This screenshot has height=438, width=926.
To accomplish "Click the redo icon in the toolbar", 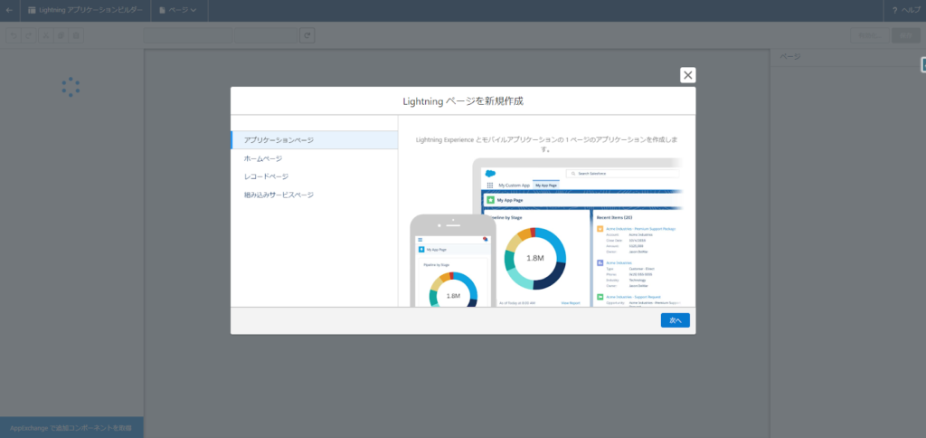I will 28,35.
